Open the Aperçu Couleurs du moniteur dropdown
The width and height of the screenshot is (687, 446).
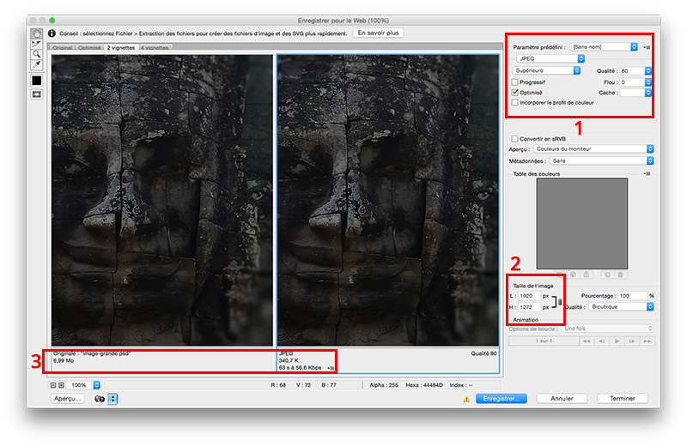click(x=593, y=149)
